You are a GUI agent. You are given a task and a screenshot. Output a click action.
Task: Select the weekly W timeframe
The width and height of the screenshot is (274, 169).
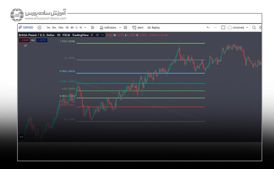coord(81,27)
